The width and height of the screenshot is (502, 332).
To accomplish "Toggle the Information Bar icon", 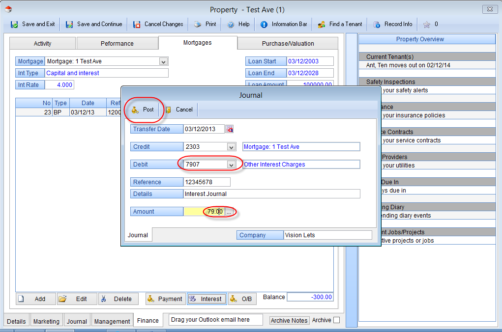I will point(264,24).
